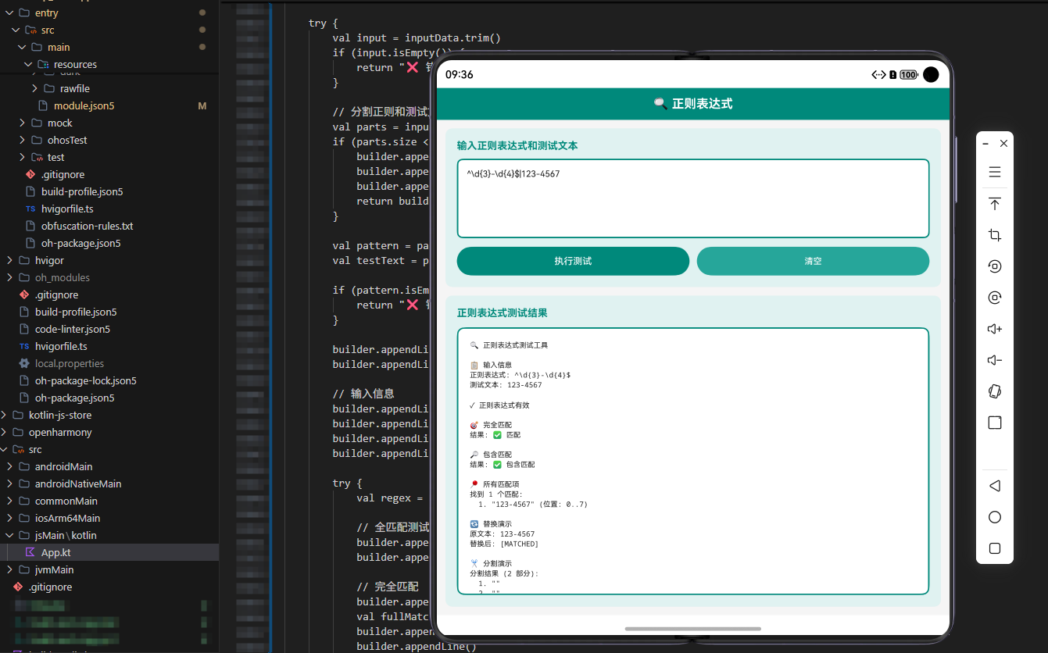Click the emulator pin-to-top arrow icon
The image size is (1048, 653).
tap(995, 204)
